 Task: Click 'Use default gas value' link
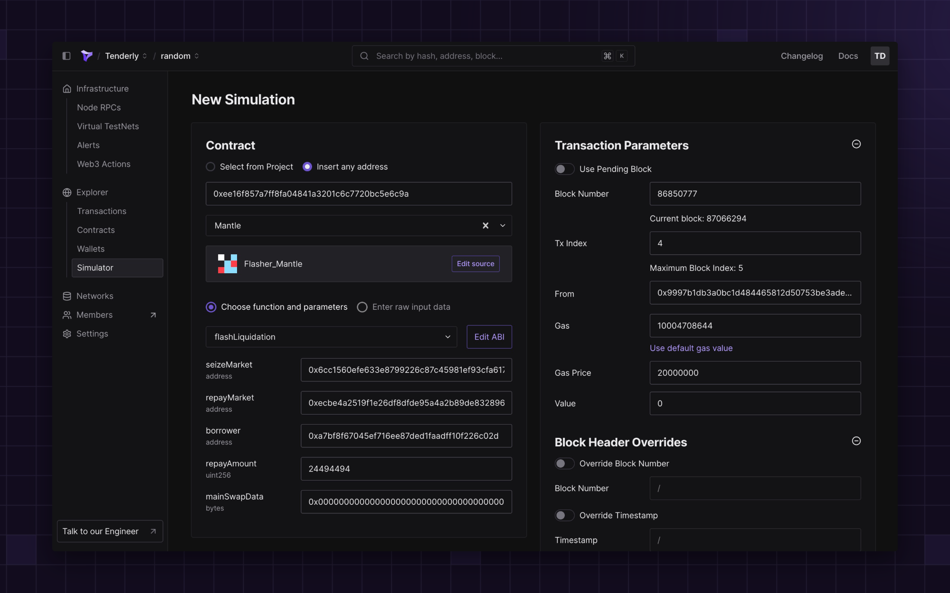pyautogui.click(x=691, y=348)
